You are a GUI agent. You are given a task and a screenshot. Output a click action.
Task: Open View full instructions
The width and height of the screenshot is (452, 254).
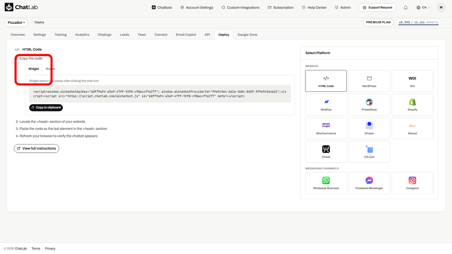(x=37, y=148)
